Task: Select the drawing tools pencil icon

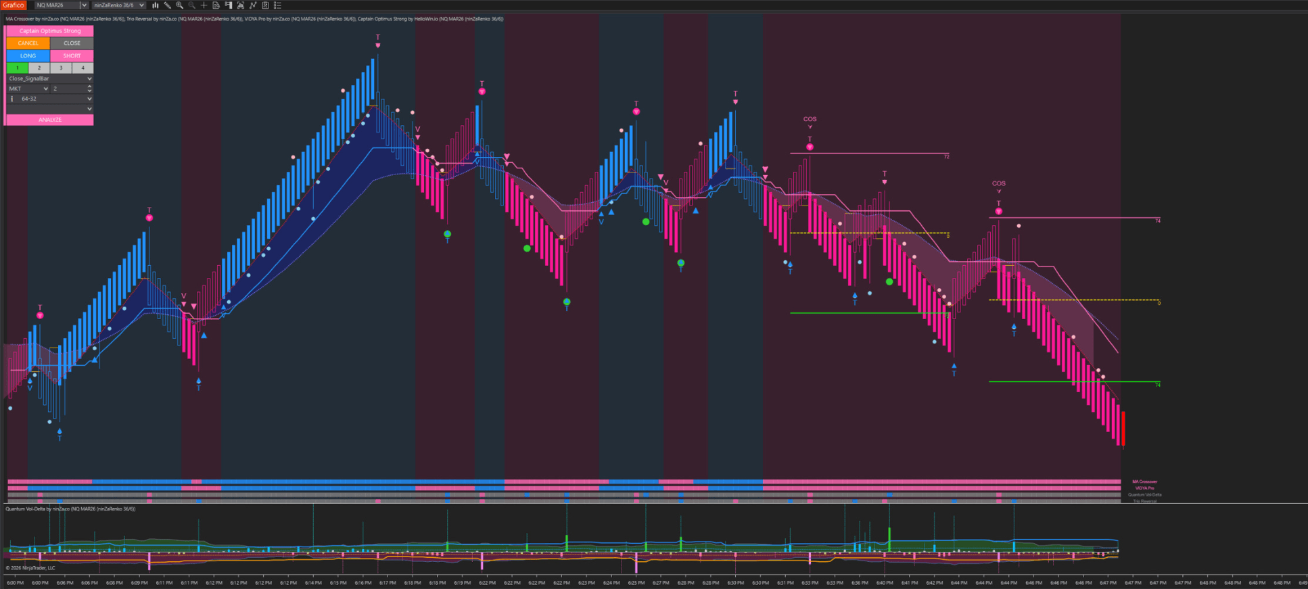Action: [x=167, y=5]
